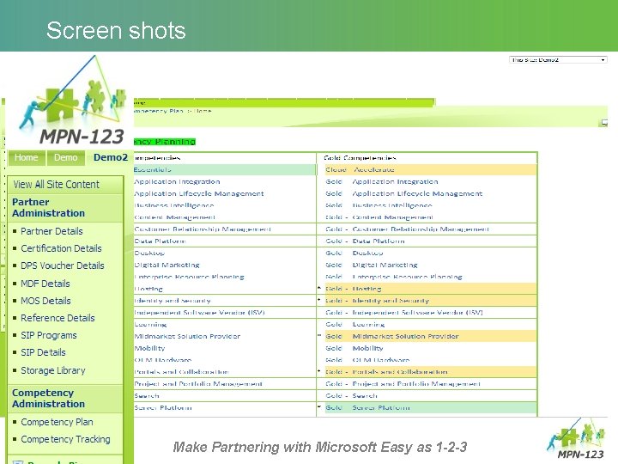Open SIP Programs link
618x464 pixels.
49,335
